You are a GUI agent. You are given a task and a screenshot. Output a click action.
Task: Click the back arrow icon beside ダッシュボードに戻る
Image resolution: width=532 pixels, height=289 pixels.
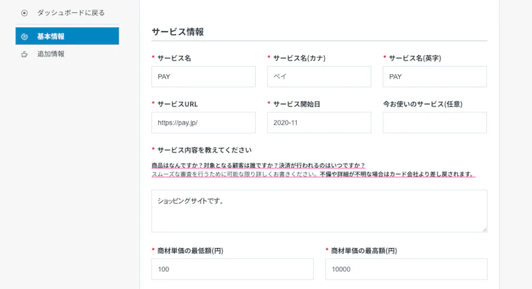point(25,13)
